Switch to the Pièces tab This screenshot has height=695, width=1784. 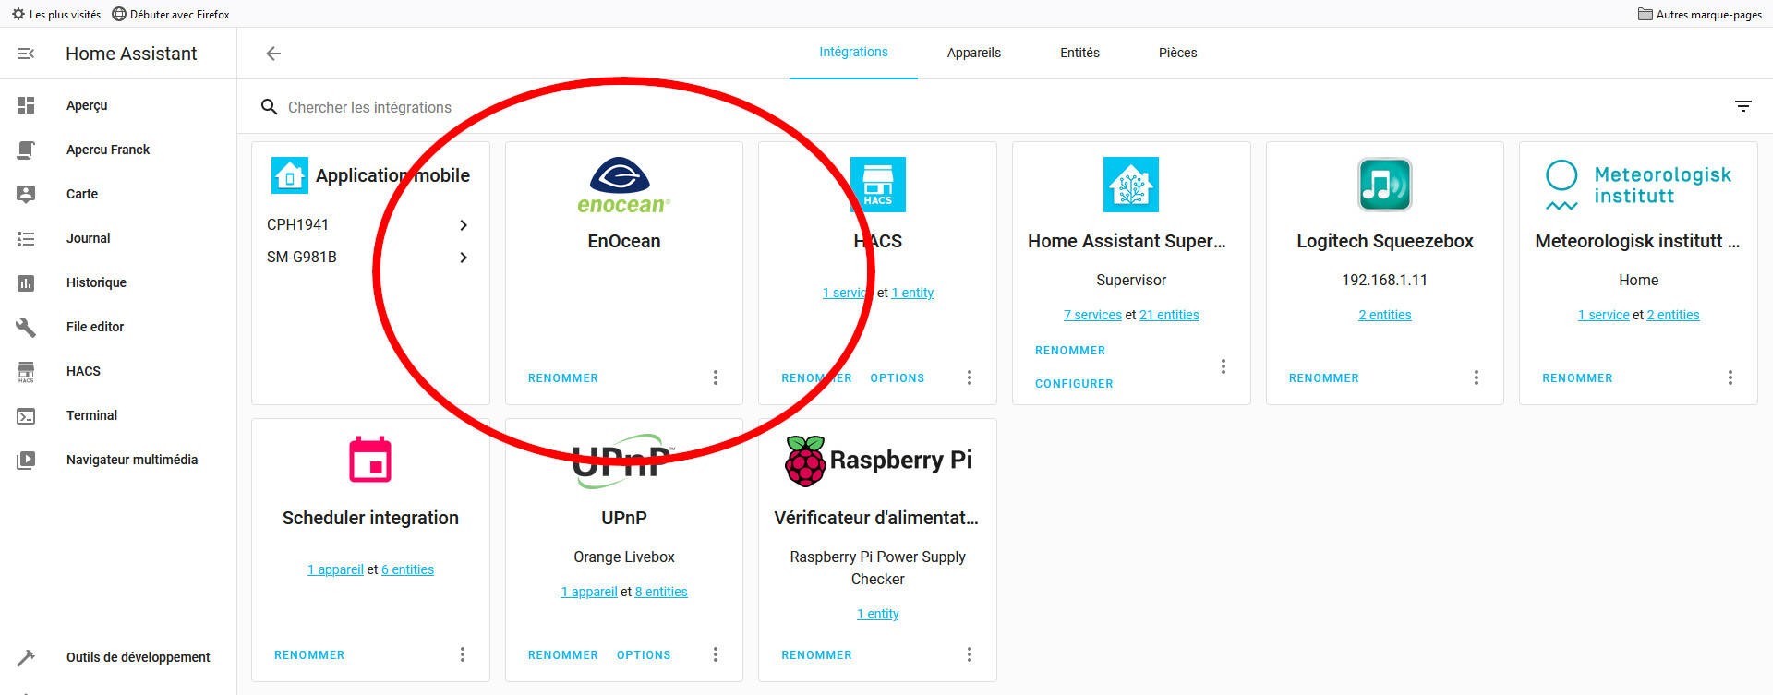pos(1177,53)
